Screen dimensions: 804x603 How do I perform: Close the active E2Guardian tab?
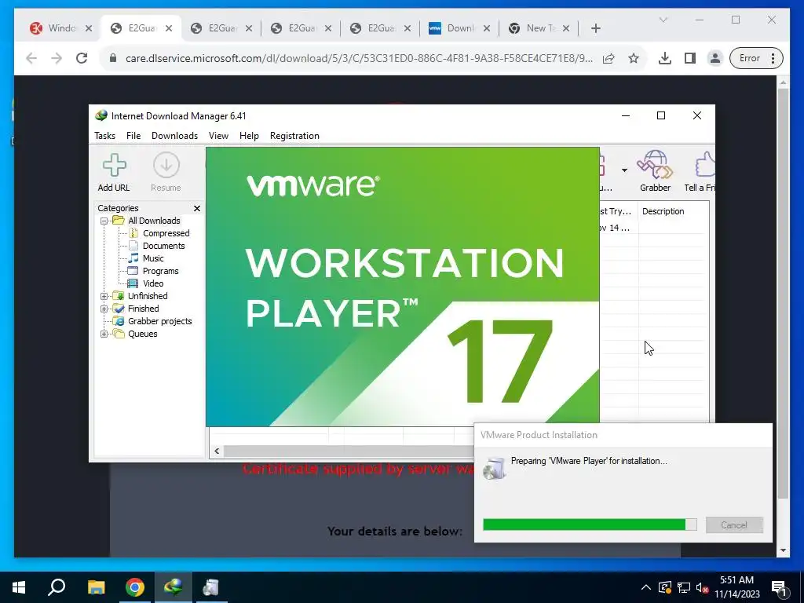pos(169,28)
